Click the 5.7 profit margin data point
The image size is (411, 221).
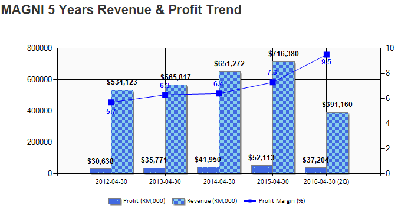click(x=111, y=102)
